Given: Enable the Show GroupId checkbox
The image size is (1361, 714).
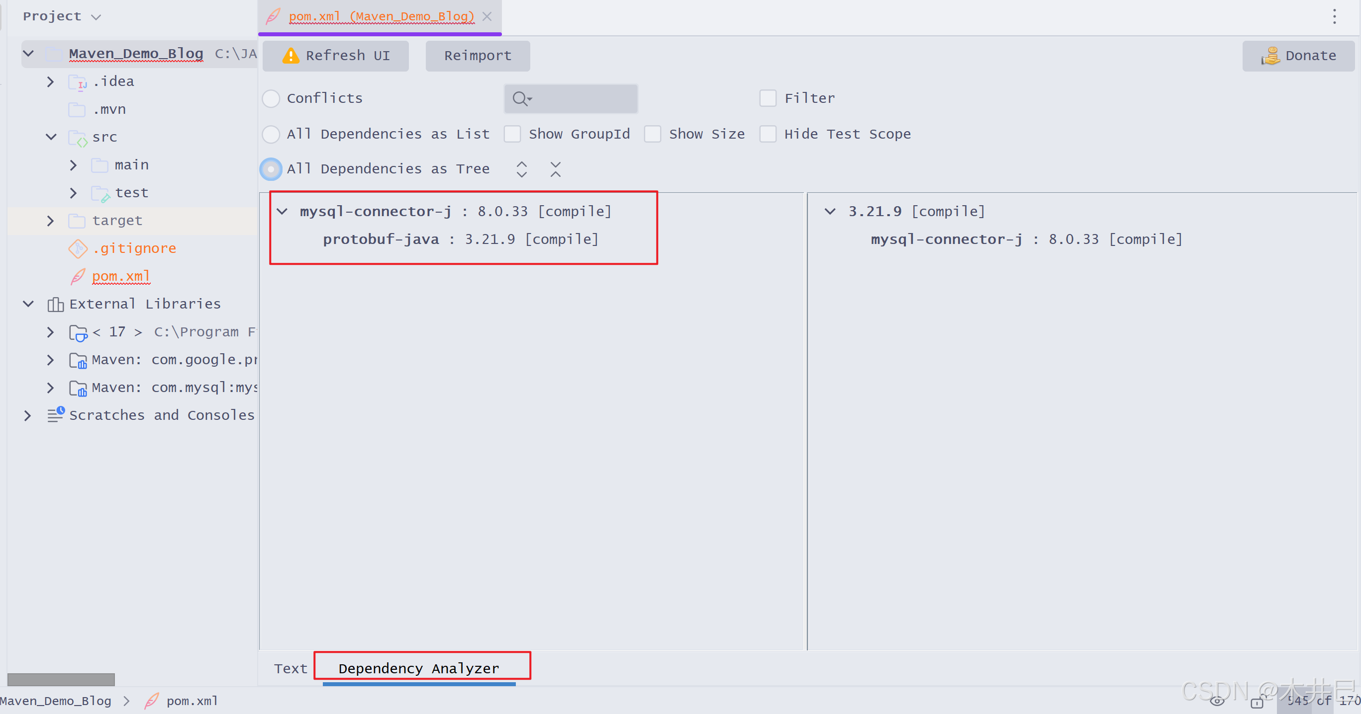Looking at the screenshot, I should (512, 134).
